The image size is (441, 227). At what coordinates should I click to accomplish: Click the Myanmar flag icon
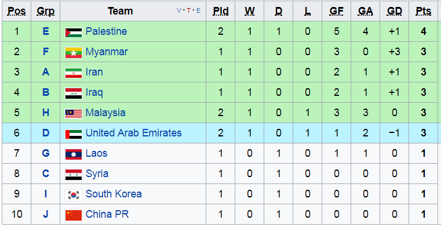(74, 53)
